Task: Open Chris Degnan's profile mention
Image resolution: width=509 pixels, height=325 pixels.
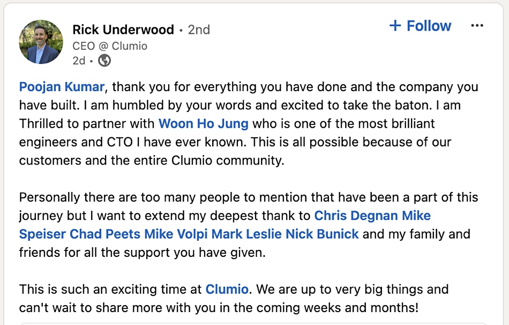Action: click(356, 216)
